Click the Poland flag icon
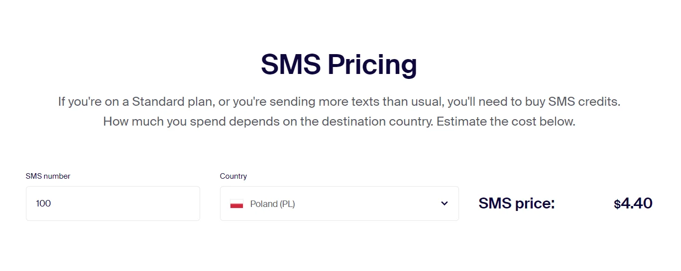681x271 pixels. (236, 204)
